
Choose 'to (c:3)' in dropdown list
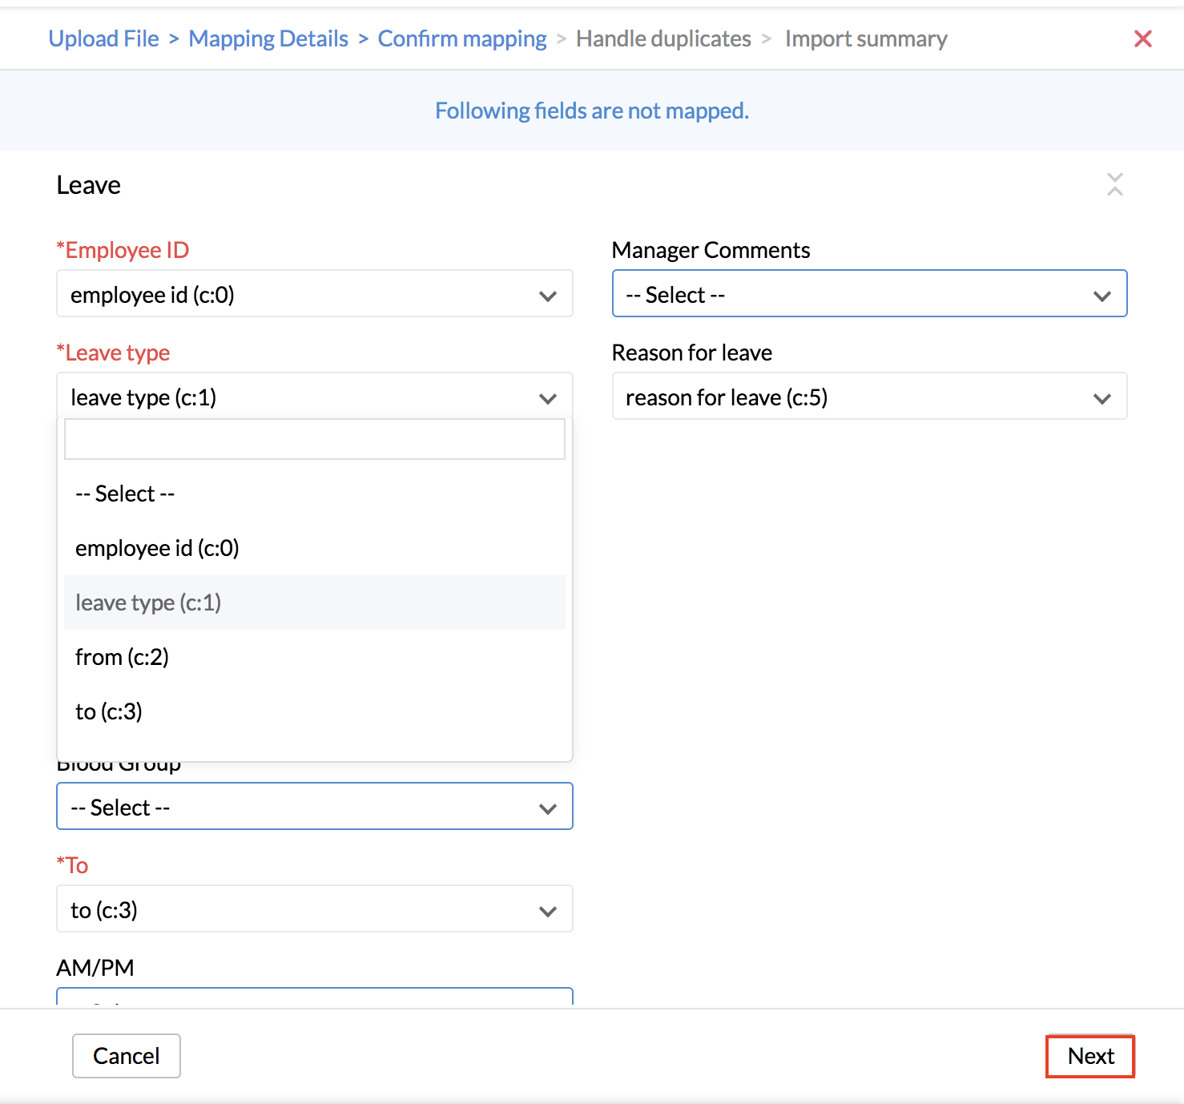(109, 711)
